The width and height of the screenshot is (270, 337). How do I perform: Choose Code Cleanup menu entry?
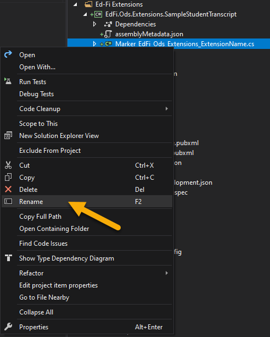click(x=87, y=109)
